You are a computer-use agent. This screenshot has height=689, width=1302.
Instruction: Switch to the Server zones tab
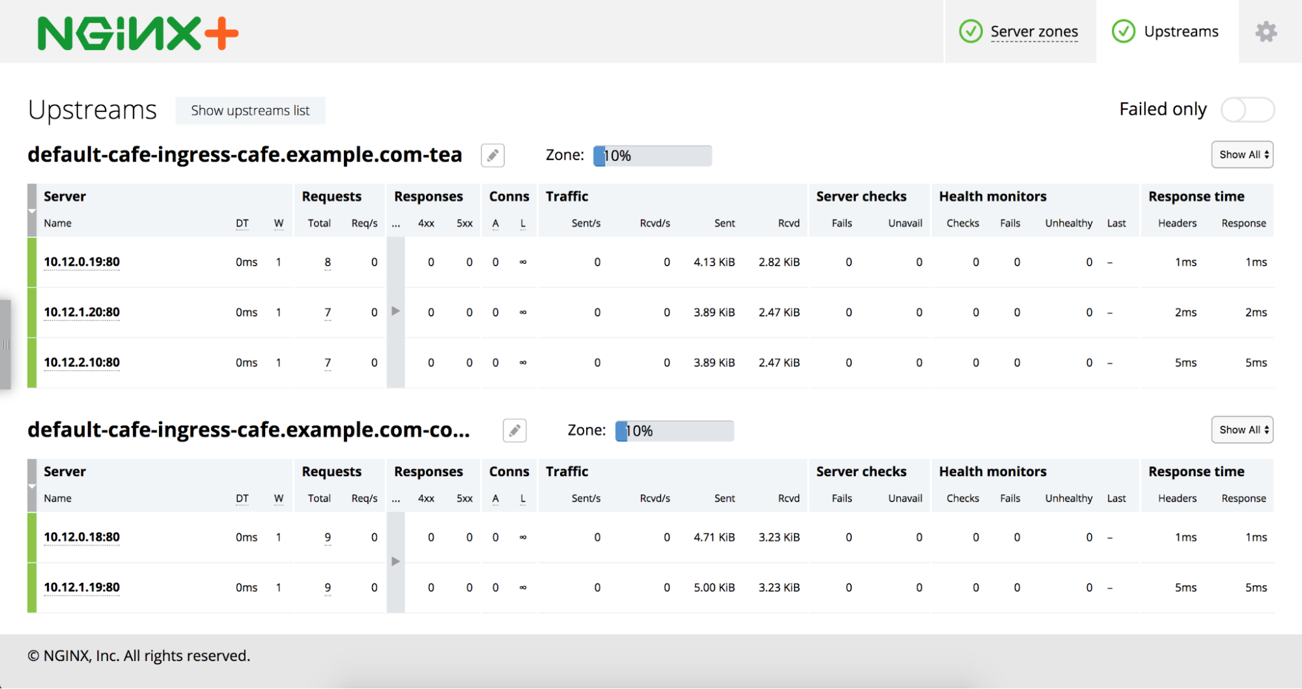(x=1034, y=31)
